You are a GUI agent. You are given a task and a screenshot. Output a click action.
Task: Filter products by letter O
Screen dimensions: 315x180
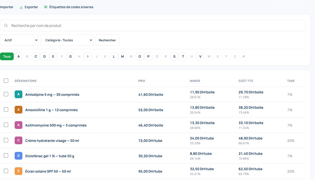140,56
